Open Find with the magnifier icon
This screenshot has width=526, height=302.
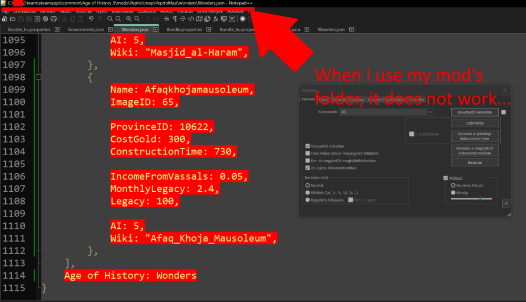(x=110, y=19)
